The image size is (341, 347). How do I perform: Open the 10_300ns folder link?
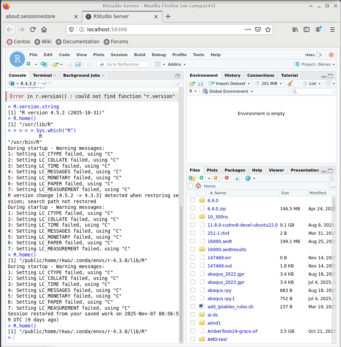click(218, 217)
